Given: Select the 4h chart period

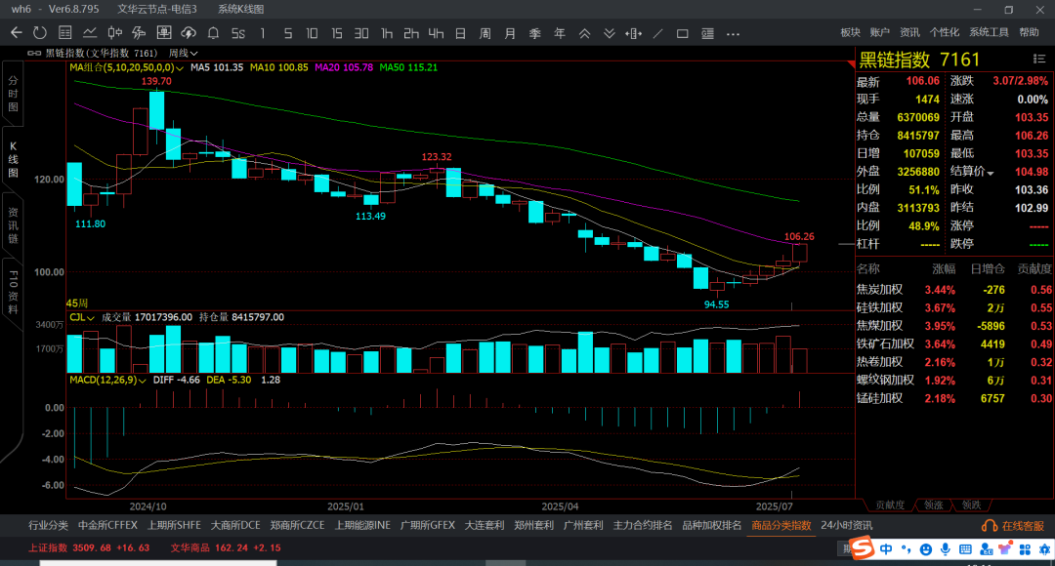Looking at the screenshot, I should (x=436, y=33).
